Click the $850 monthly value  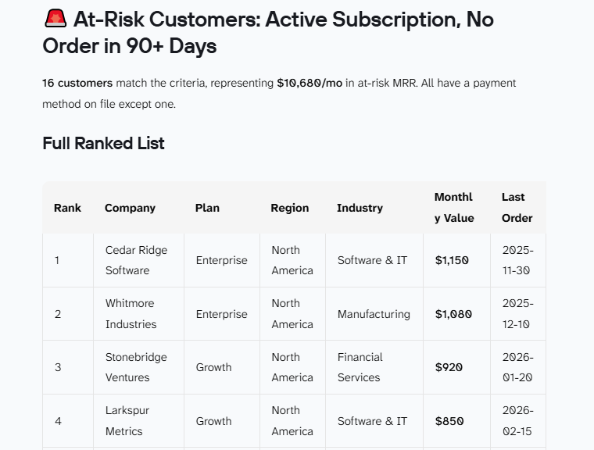[449, 421]
